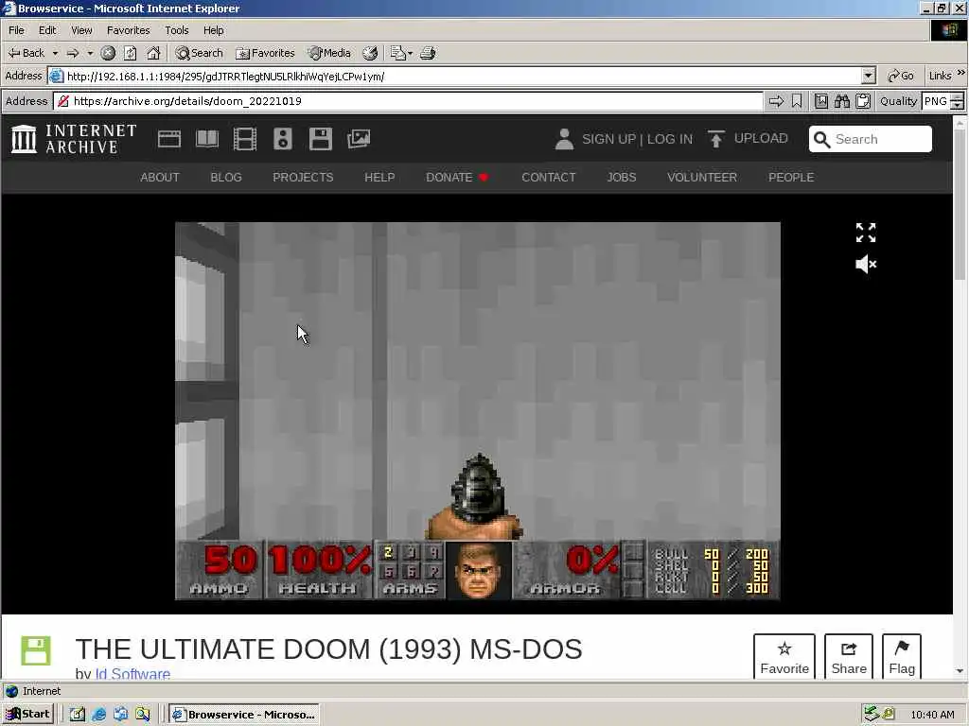
Task: Open the Video film strip icon
Action: (x=245, y=139)
